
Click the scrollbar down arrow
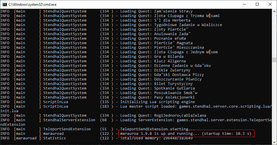(x=274, y=142)
